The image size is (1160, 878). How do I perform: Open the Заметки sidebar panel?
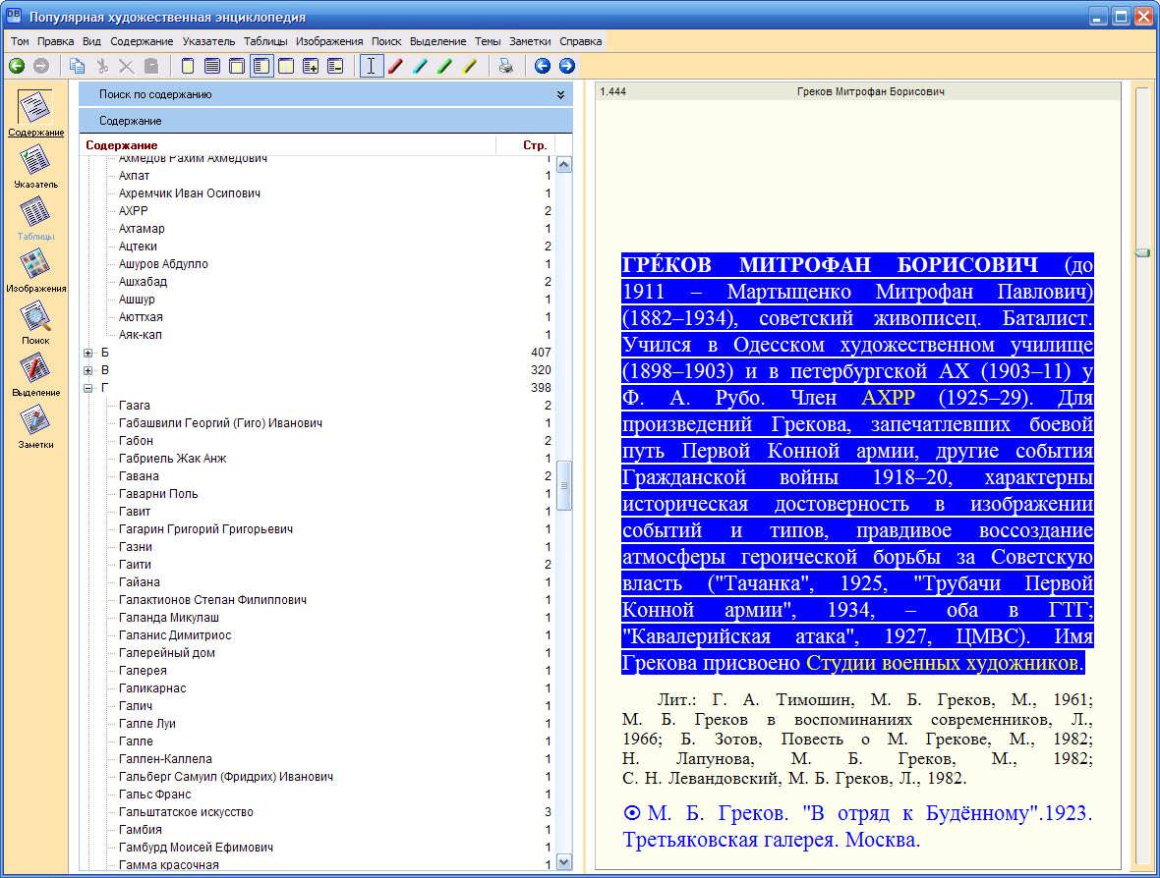(x=35, y=427)
